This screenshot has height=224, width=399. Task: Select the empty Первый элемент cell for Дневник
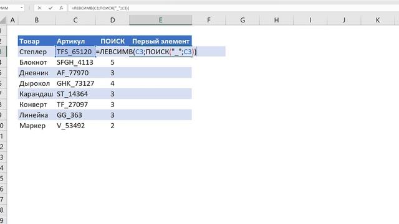point(161,73)
